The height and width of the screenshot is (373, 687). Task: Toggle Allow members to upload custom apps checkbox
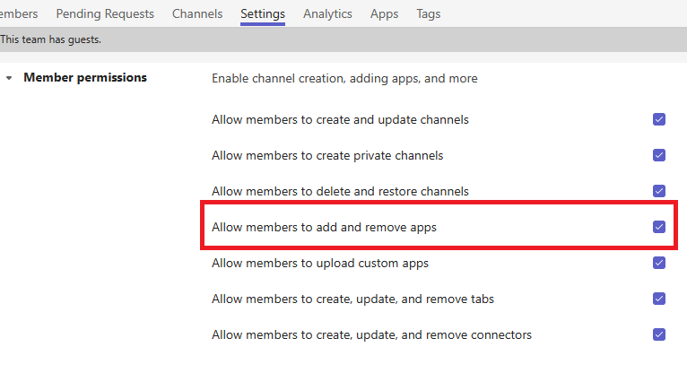tap(659, 263)
